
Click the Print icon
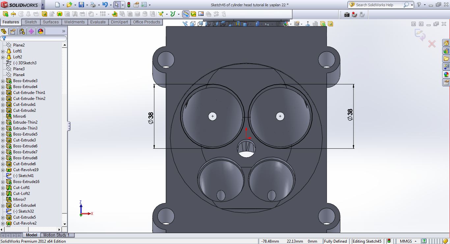pyautogui.click(x=93, y=5)
